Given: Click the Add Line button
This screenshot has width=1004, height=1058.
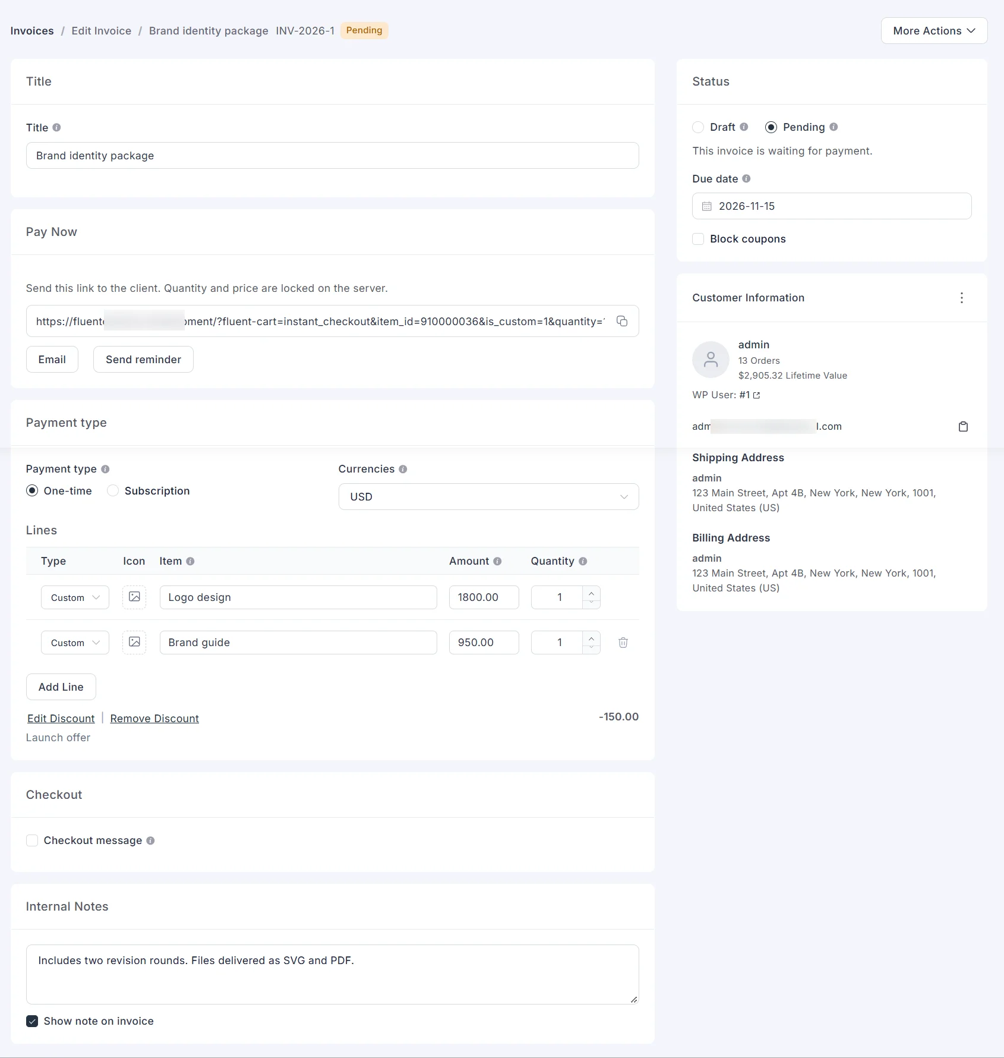Looking at the screenshot, I should (x=61, y=687).
